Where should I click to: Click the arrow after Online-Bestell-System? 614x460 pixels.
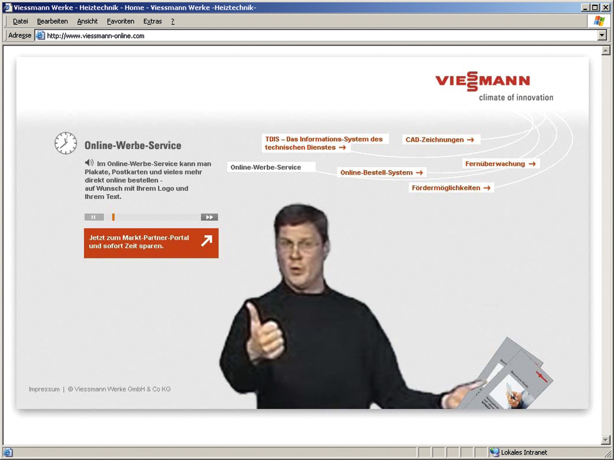pyautogui.click(x=419, y=173)
